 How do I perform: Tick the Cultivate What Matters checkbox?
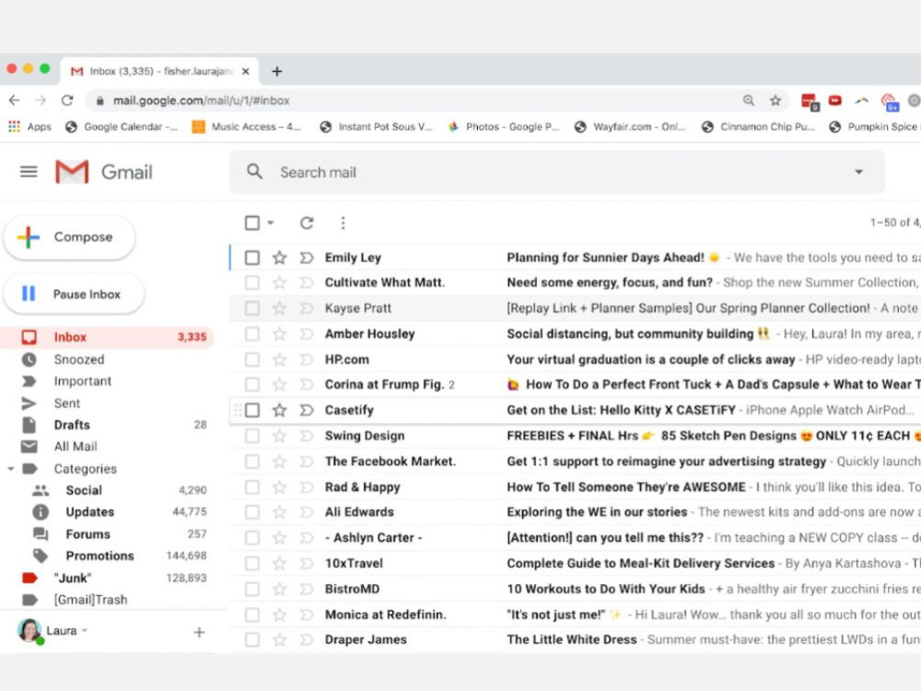click(252, 283)
